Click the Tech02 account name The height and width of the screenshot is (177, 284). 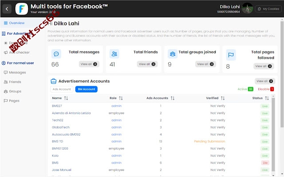click(x=57, y=120)
